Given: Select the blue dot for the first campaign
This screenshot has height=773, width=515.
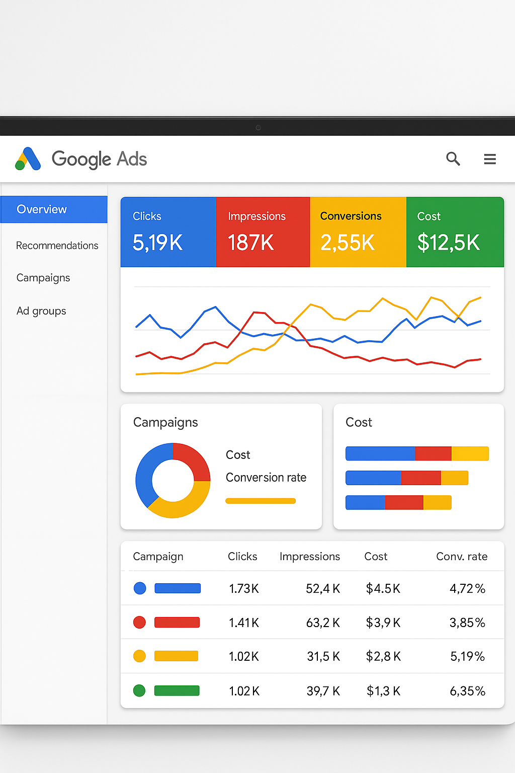Looking at the screenshot, I should pos(139,588).
